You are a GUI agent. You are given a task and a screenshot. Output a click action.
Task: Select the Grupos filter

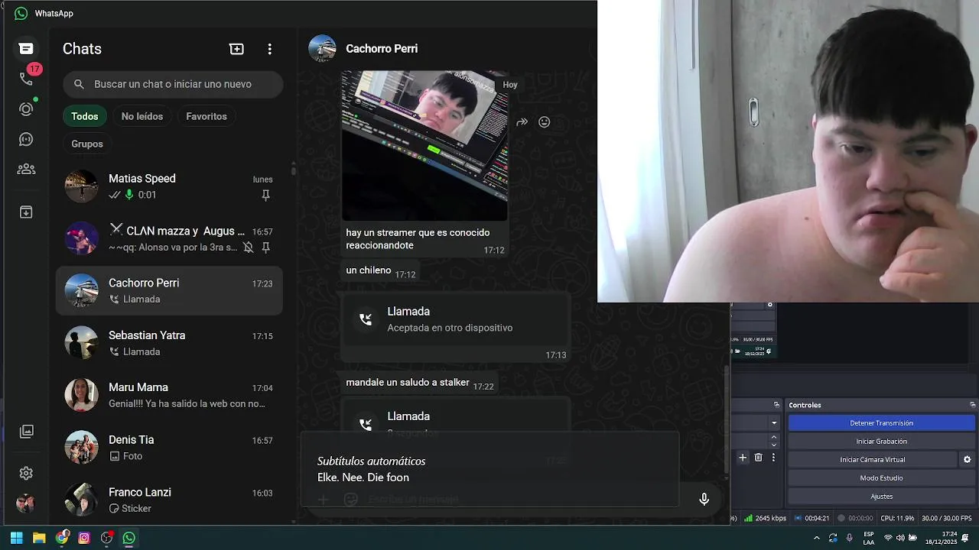87,144
